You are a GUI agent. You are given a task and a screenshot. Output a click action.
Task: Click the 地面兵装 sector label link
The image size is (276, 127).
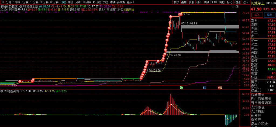[x=129, y=9]
